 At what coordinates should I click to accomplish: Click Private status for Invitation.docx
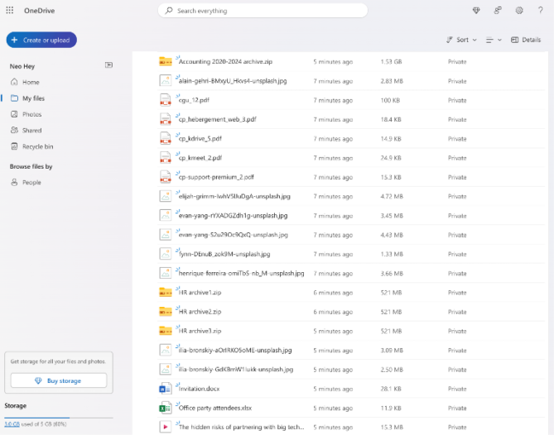coord(457,389)
